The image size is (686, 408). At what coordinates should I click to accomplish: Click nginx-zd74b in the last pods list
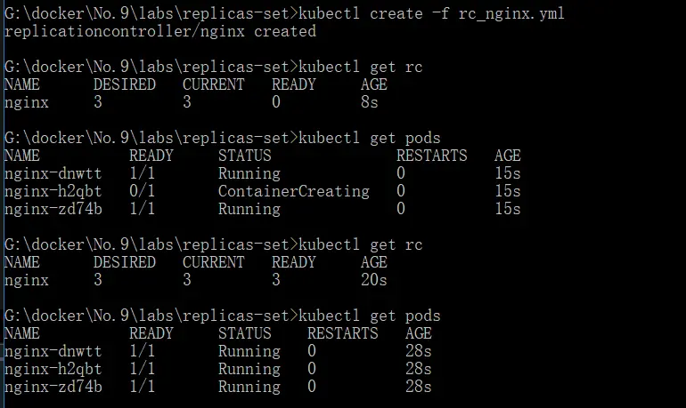tap(53, 387)
